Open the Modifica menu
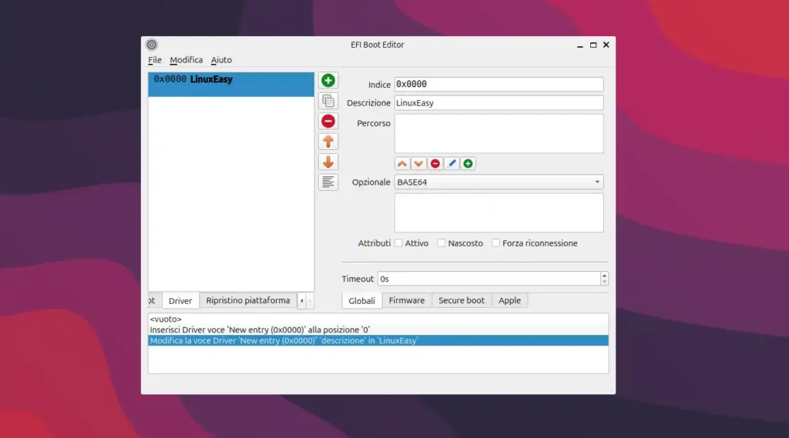The image size is (789, 438). 186,60
